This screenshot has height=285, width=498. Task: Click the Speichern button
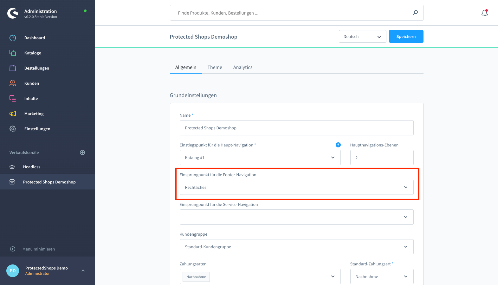tap(406, 36)
